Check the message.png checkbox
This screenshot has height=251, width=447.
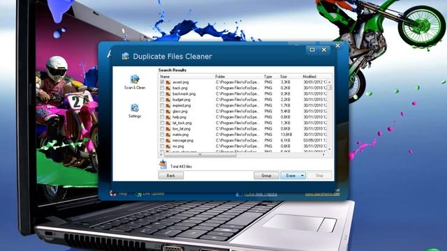click(162, 140)
